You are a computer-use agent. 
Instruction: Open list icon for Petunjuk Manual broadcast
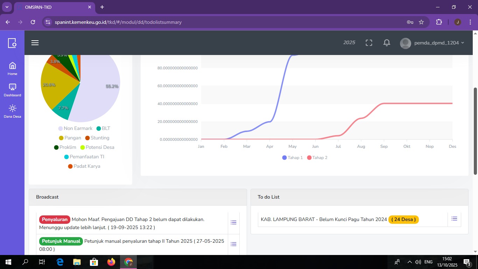point(233,244)
